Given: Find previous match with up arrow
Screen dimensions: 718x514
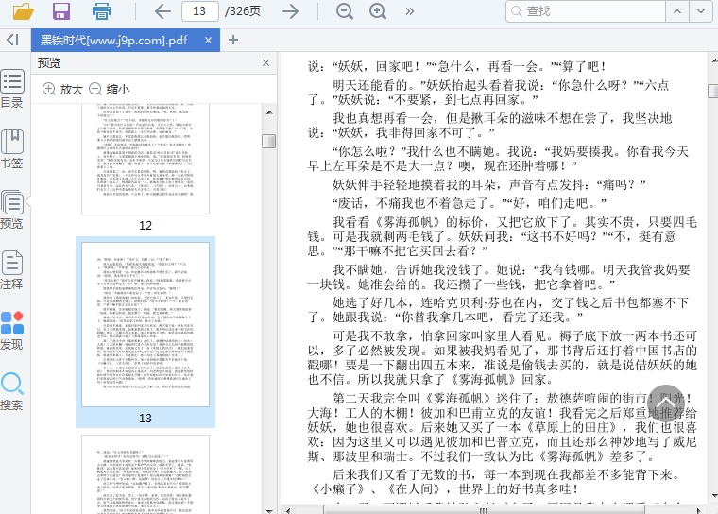Looking at the screenshot, I should pos(677,11).
